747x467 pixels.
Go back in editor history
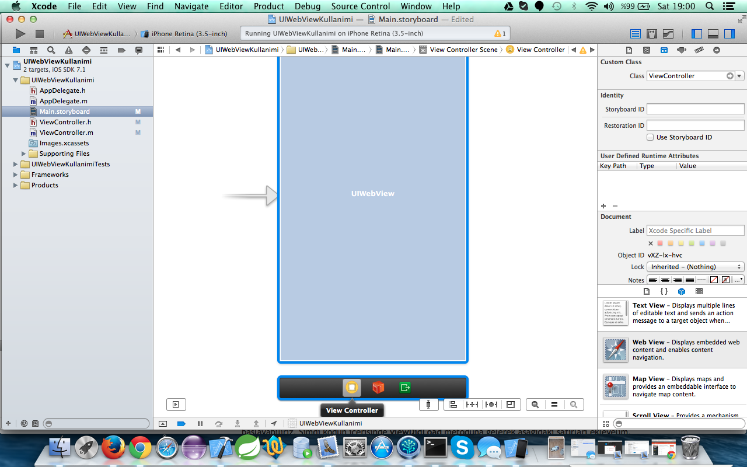coord(178,50)
